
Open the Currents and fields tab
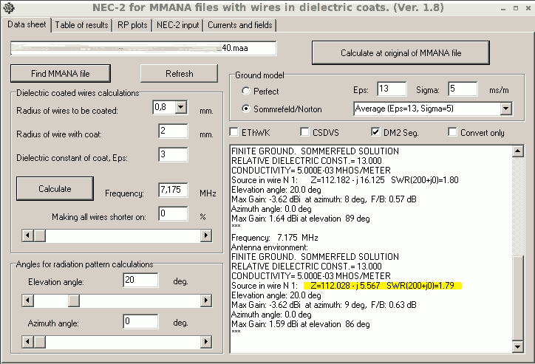240,25
